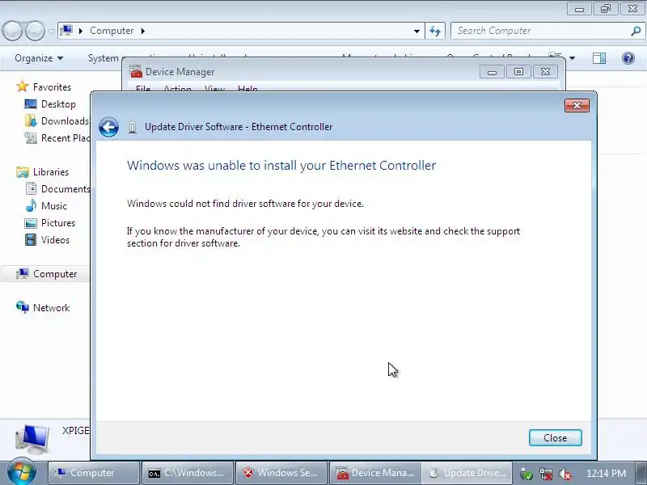647x485 pixels.
Task: Click Computer icon in address bar
Action: [x=66, y=31]
